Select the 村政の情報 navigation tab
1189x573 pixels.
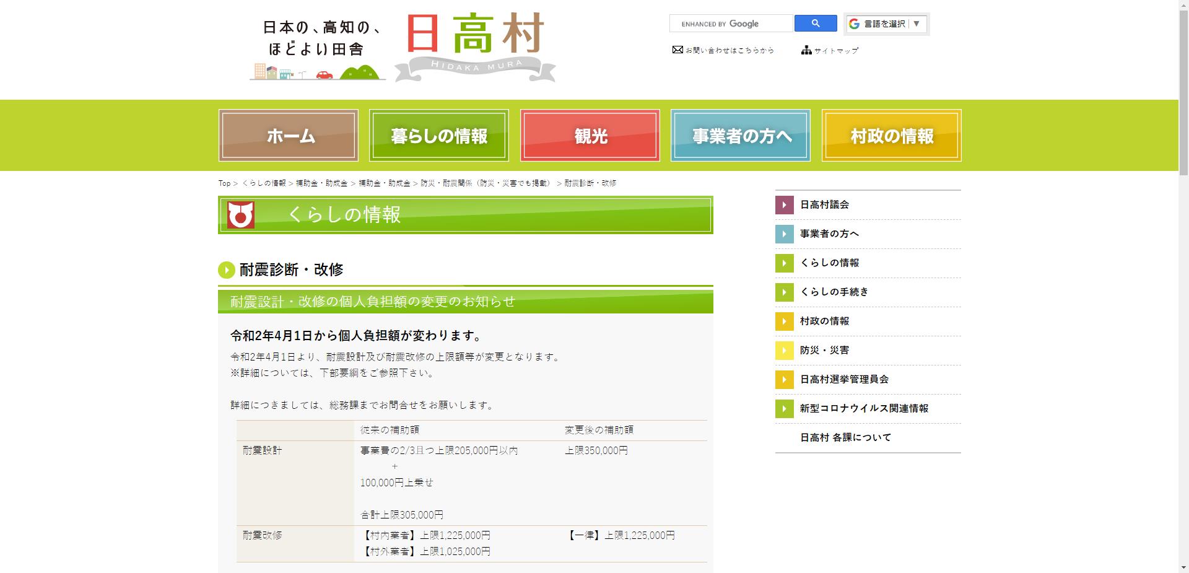(x=892, y=135)
